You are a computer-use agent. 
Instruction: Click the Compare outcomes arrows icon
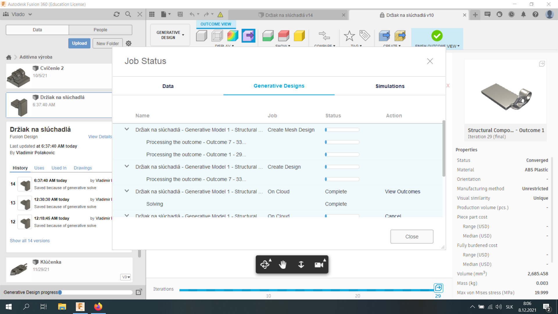click(324, 36)
